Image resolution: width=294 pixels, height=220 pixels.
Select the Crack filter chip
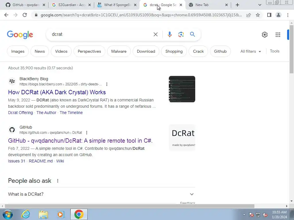[198, 51]
